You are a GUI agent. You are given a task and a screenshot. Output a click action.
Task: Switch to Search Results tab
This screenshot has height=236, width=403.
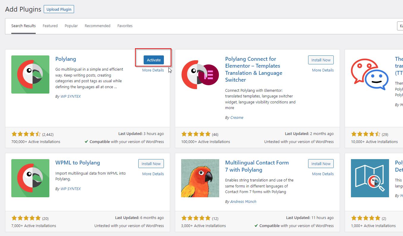[x=23, y=26]
